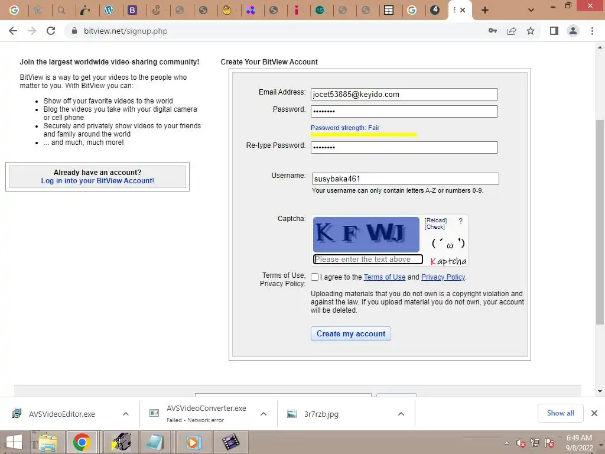Click the yellow password strength bar
The height and width of the screenshot is (454, 605).
(x=364, y=135)
